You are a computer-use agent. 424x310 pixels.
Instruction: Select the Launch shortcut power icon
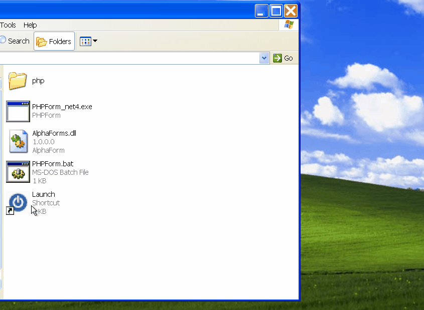18,203
